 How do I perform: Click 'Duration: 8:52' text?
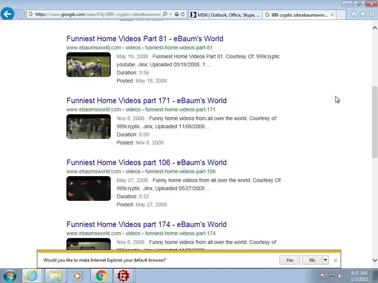coord(133,196)
